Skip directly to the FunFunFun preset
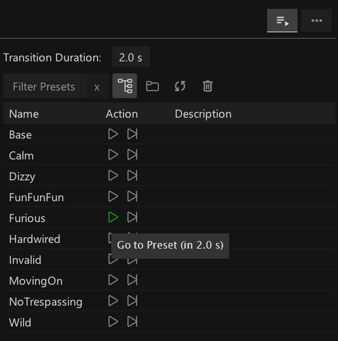The width and height of the screenshot is (338, 341). point(132,196)
